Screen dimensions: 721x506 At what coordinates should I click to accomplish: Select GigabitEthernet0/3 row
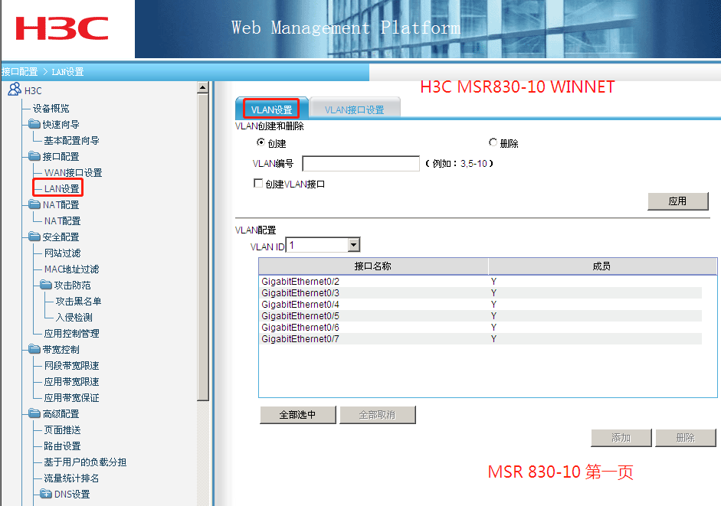click(x=480, y=292)
